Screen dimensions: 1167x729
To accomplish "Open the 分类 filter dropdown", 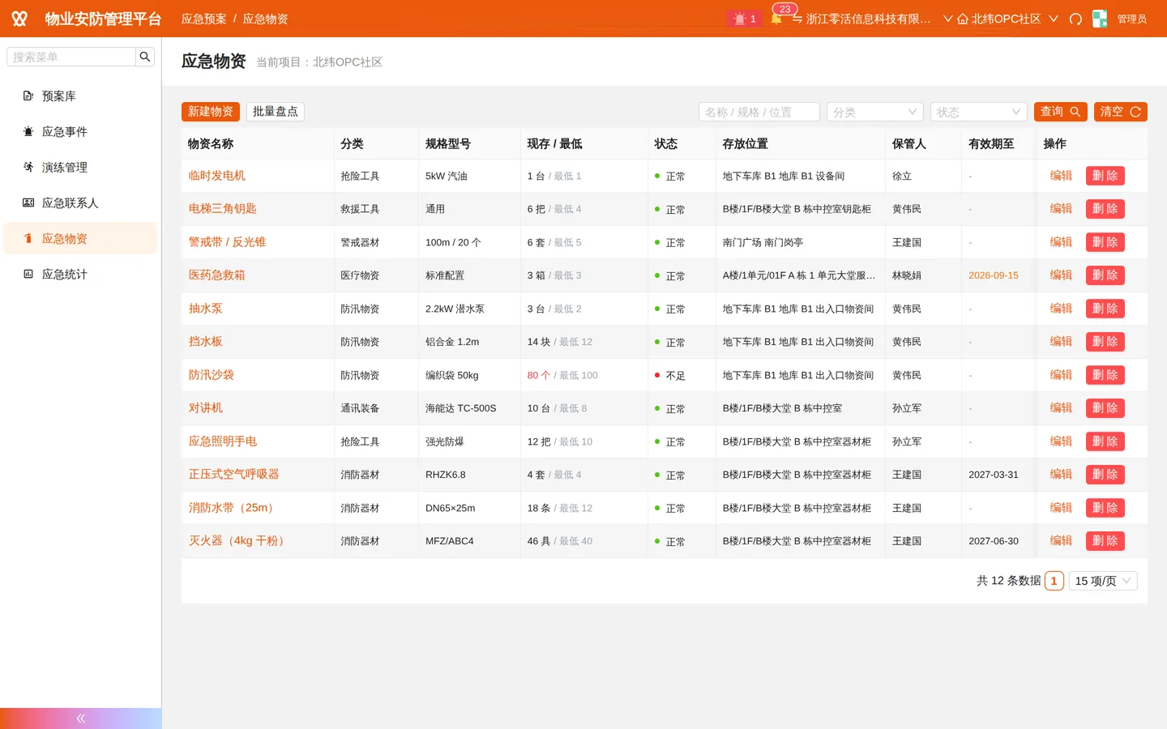I will point(875,112).
